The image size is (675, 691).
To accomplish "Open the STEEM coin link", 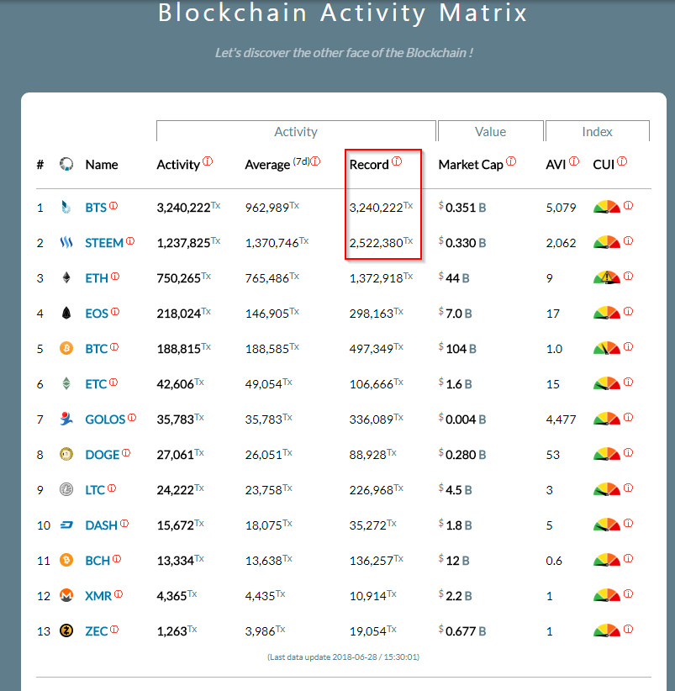I will pos(104,243).
